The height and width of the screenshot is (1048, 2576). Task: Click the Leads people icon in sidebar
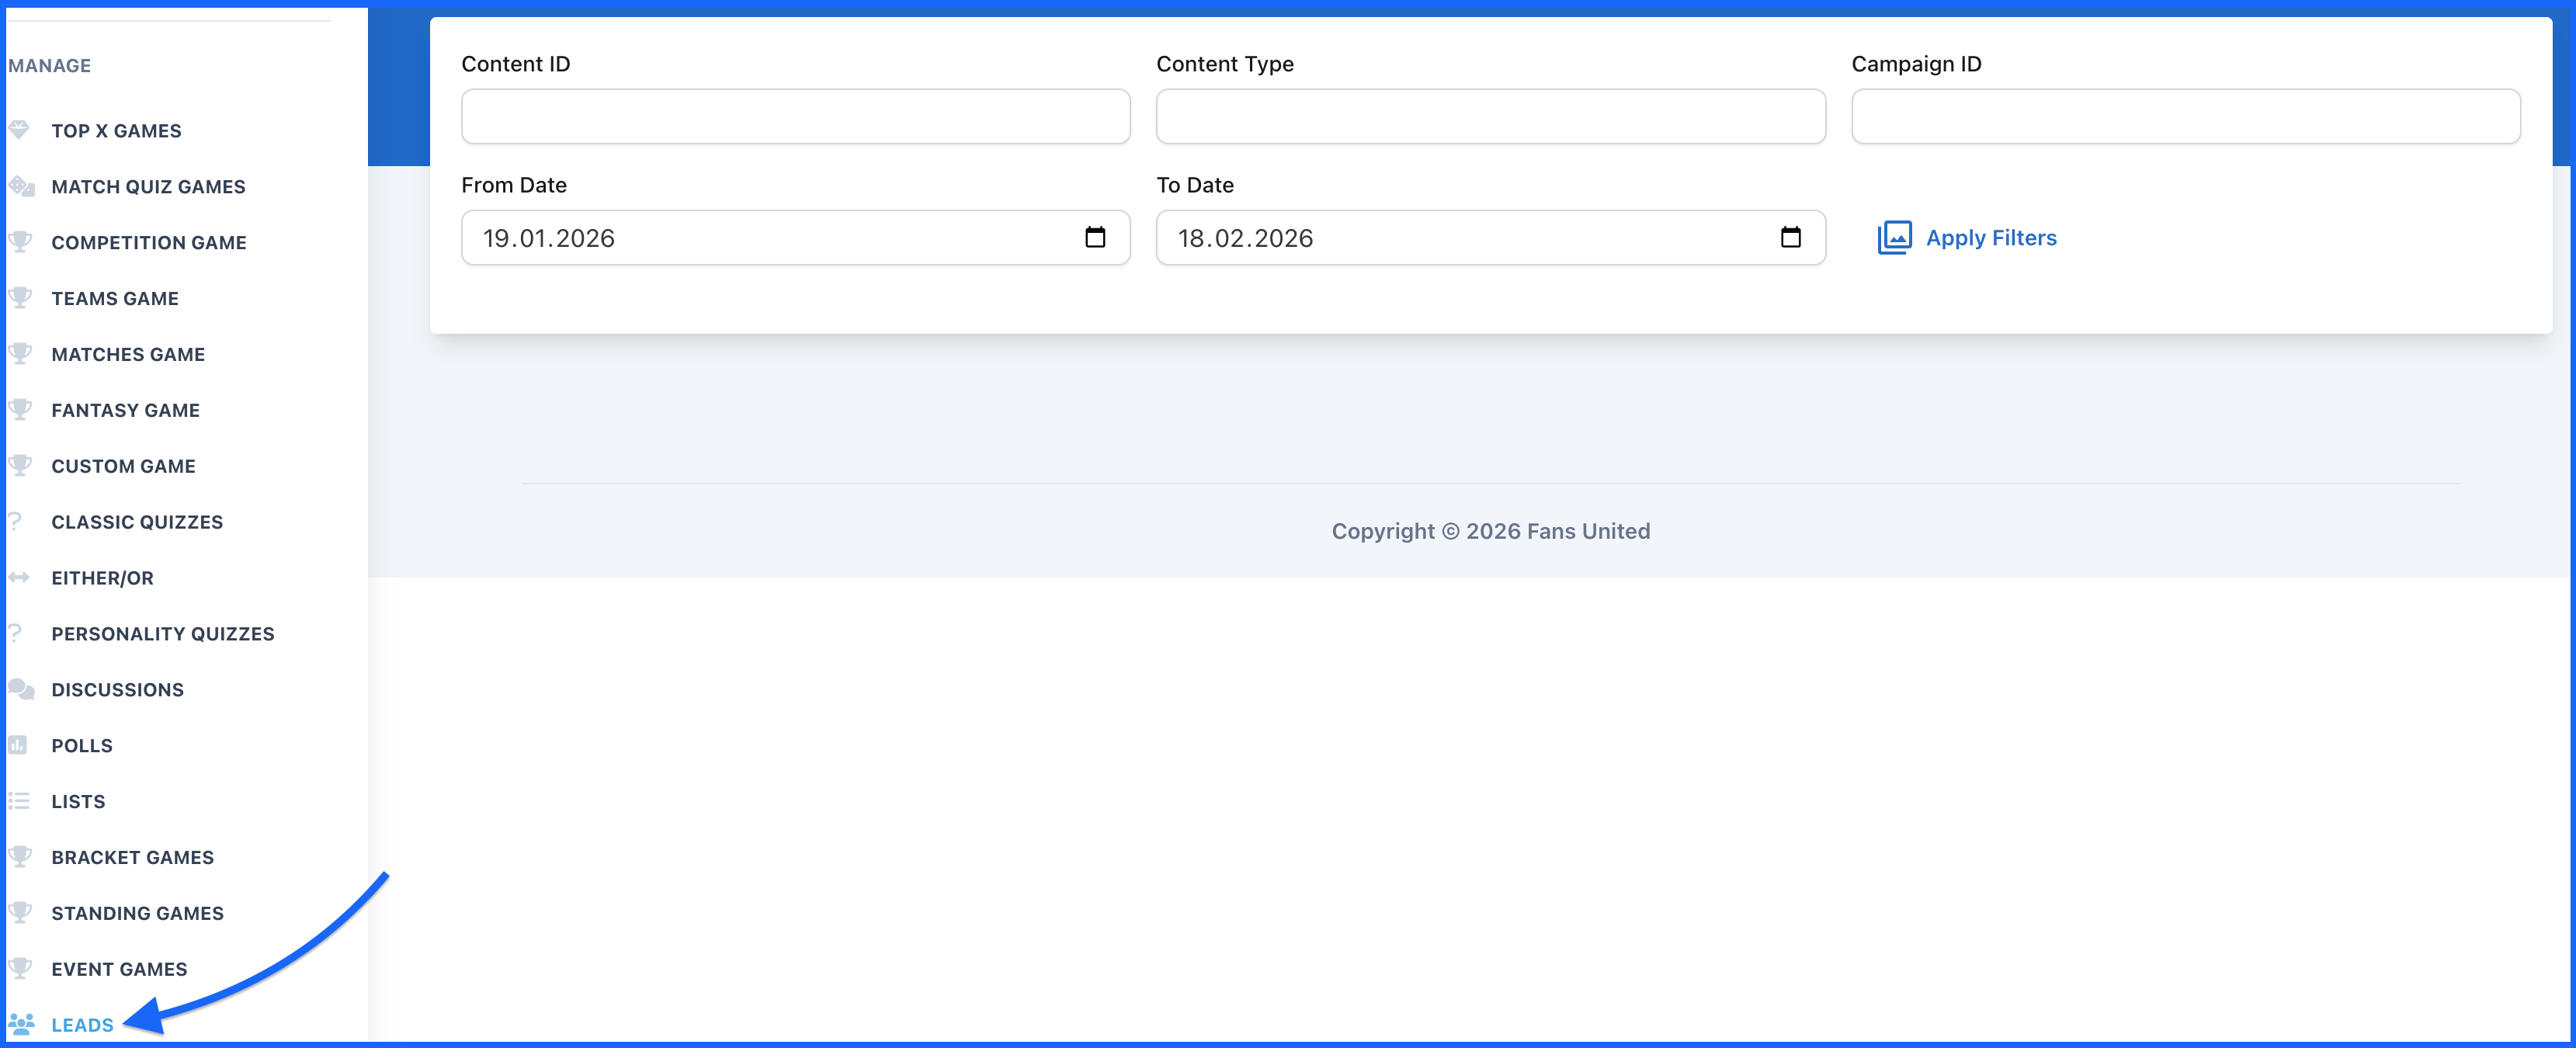point(21,1024)
